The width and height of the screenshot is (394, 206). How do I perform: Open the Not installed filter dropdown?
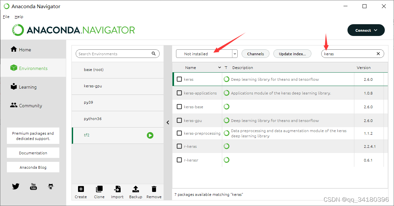(x=207, y=54)
